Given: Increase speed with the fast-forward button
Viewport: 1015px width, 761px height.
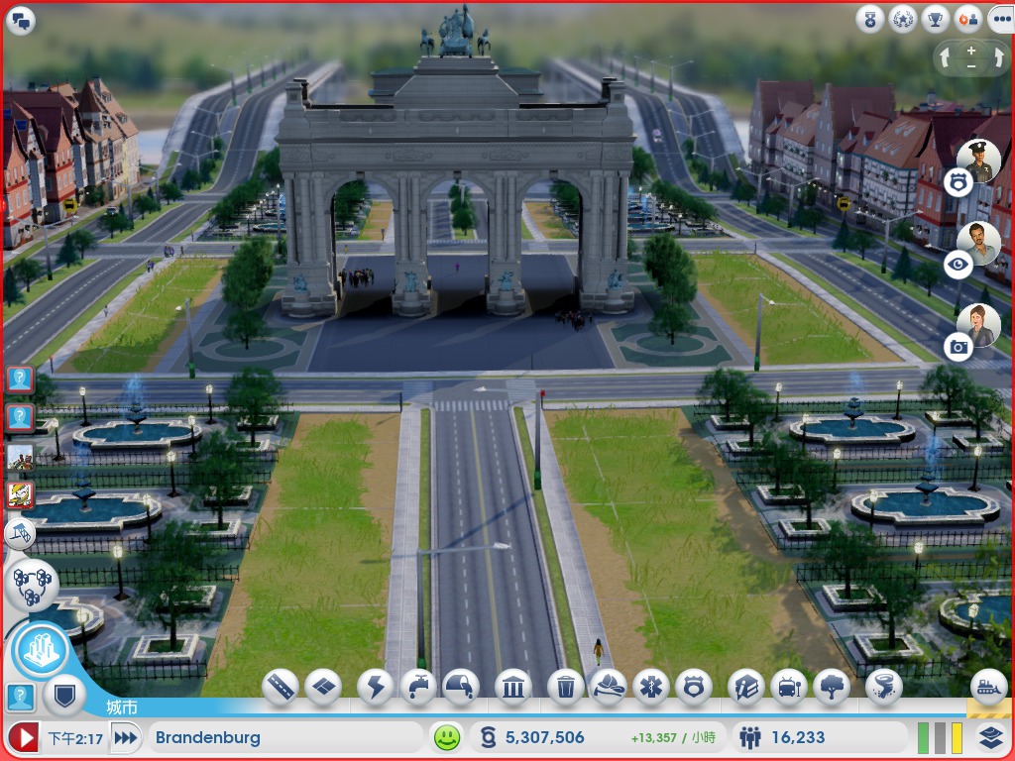Looking at the screenshot, I should pos(126,737).
